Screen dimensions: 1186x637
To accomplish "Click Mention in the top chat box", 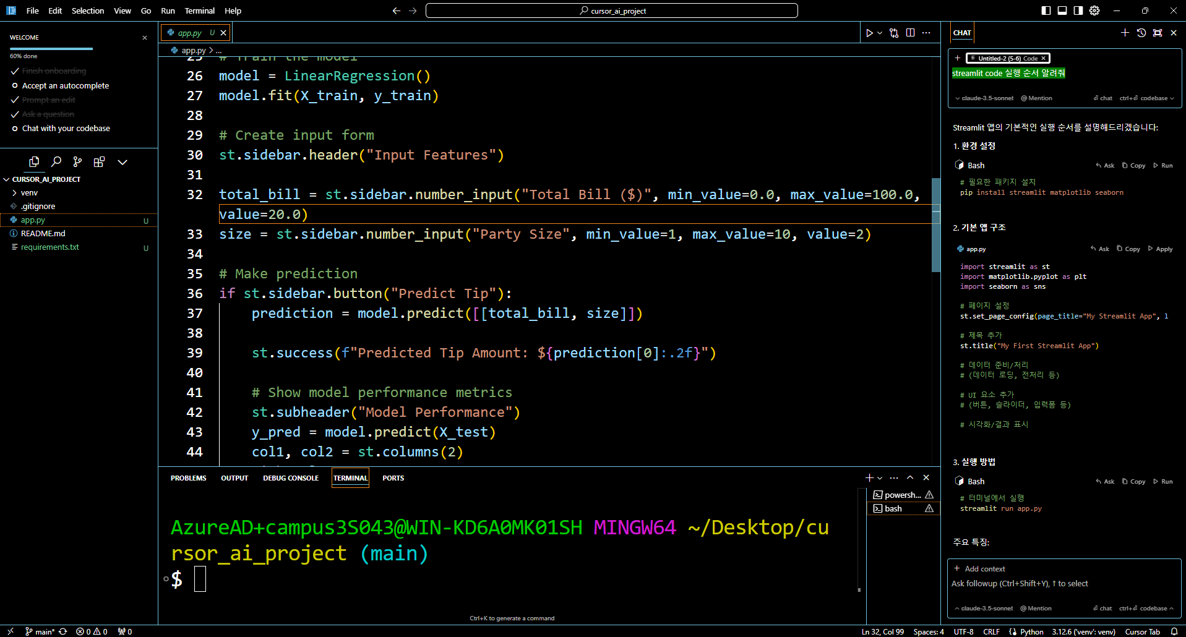I will (1036, 98).
